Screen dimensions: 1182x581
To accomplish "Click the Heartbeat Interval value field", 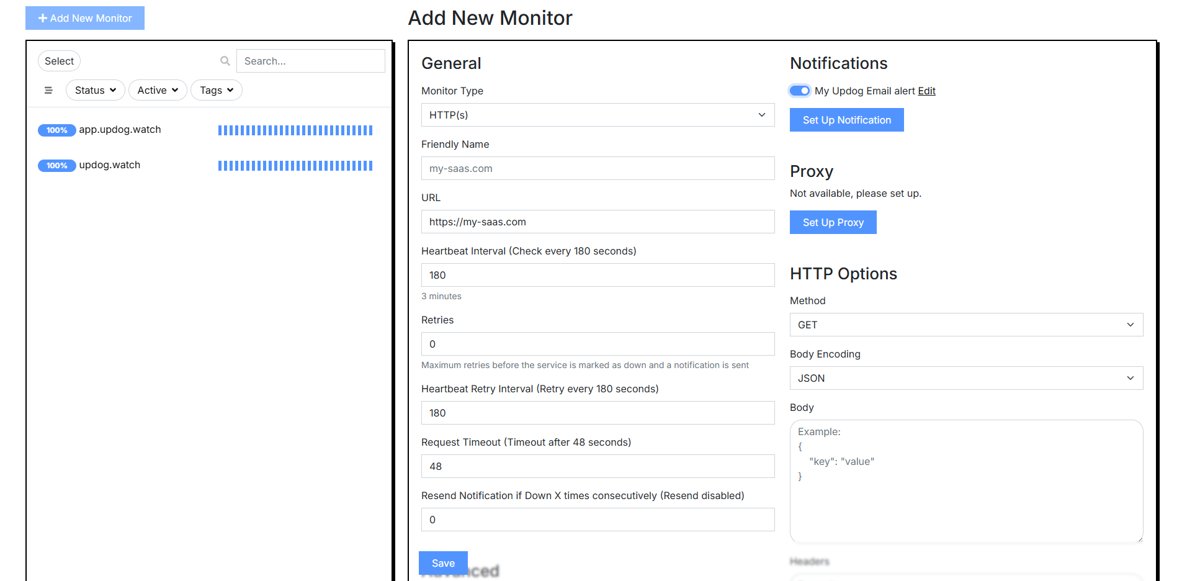I will 598,275.
